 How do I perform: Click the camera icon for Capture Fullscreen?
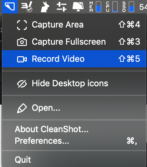coord(22,42)
